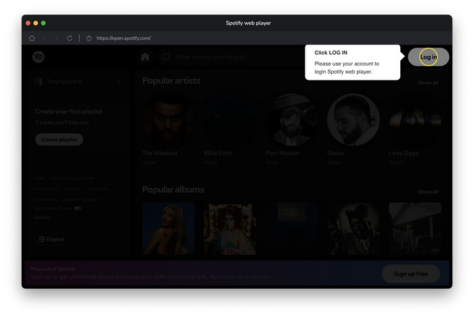Image resolution: width=474 pixels, height=317 pixels.
Task: Open the Legal footer link
Action: (39, 178)
